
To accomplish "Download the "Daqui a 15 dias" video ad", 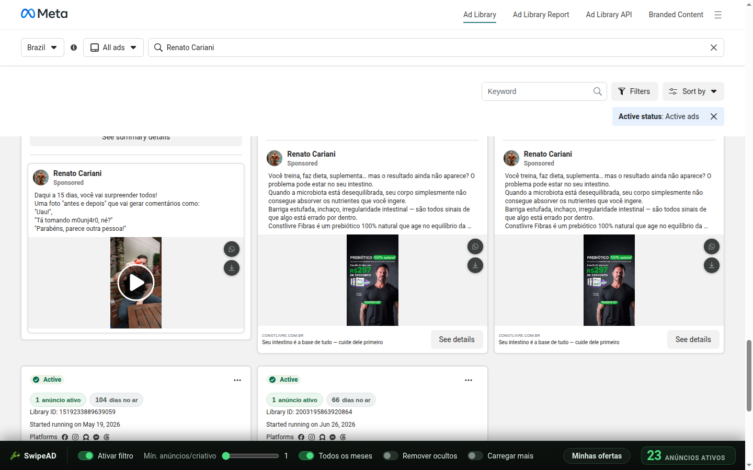I will pos(232,268).
